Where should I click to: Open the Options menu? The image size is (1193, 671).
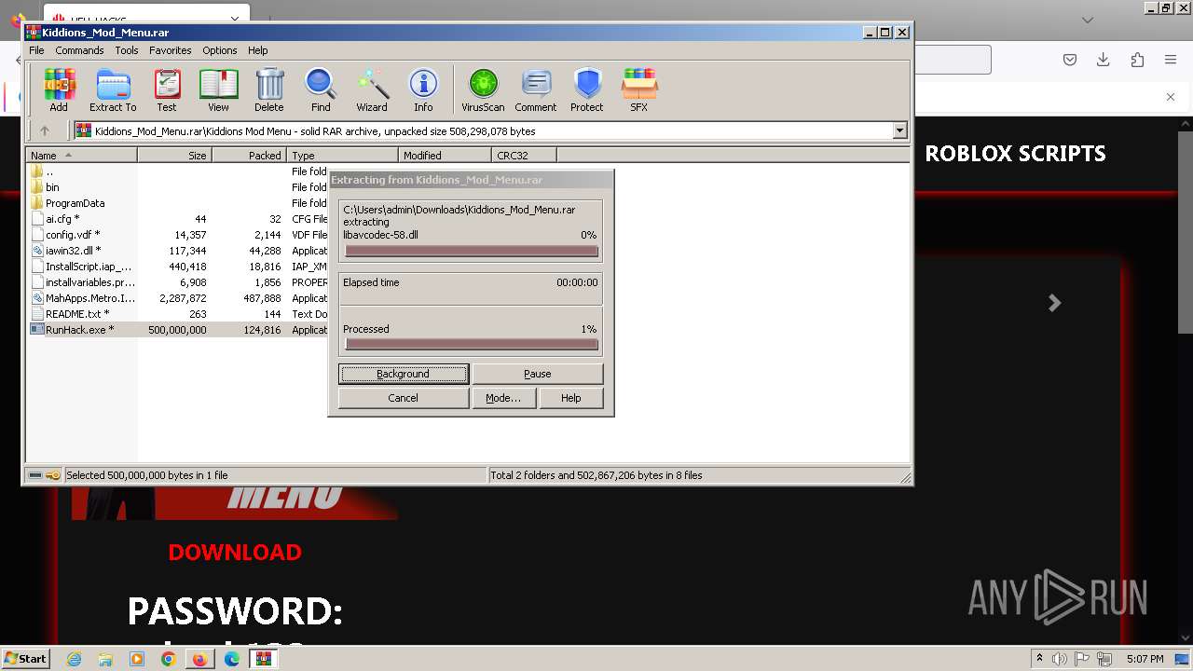[x=220, y=50]
